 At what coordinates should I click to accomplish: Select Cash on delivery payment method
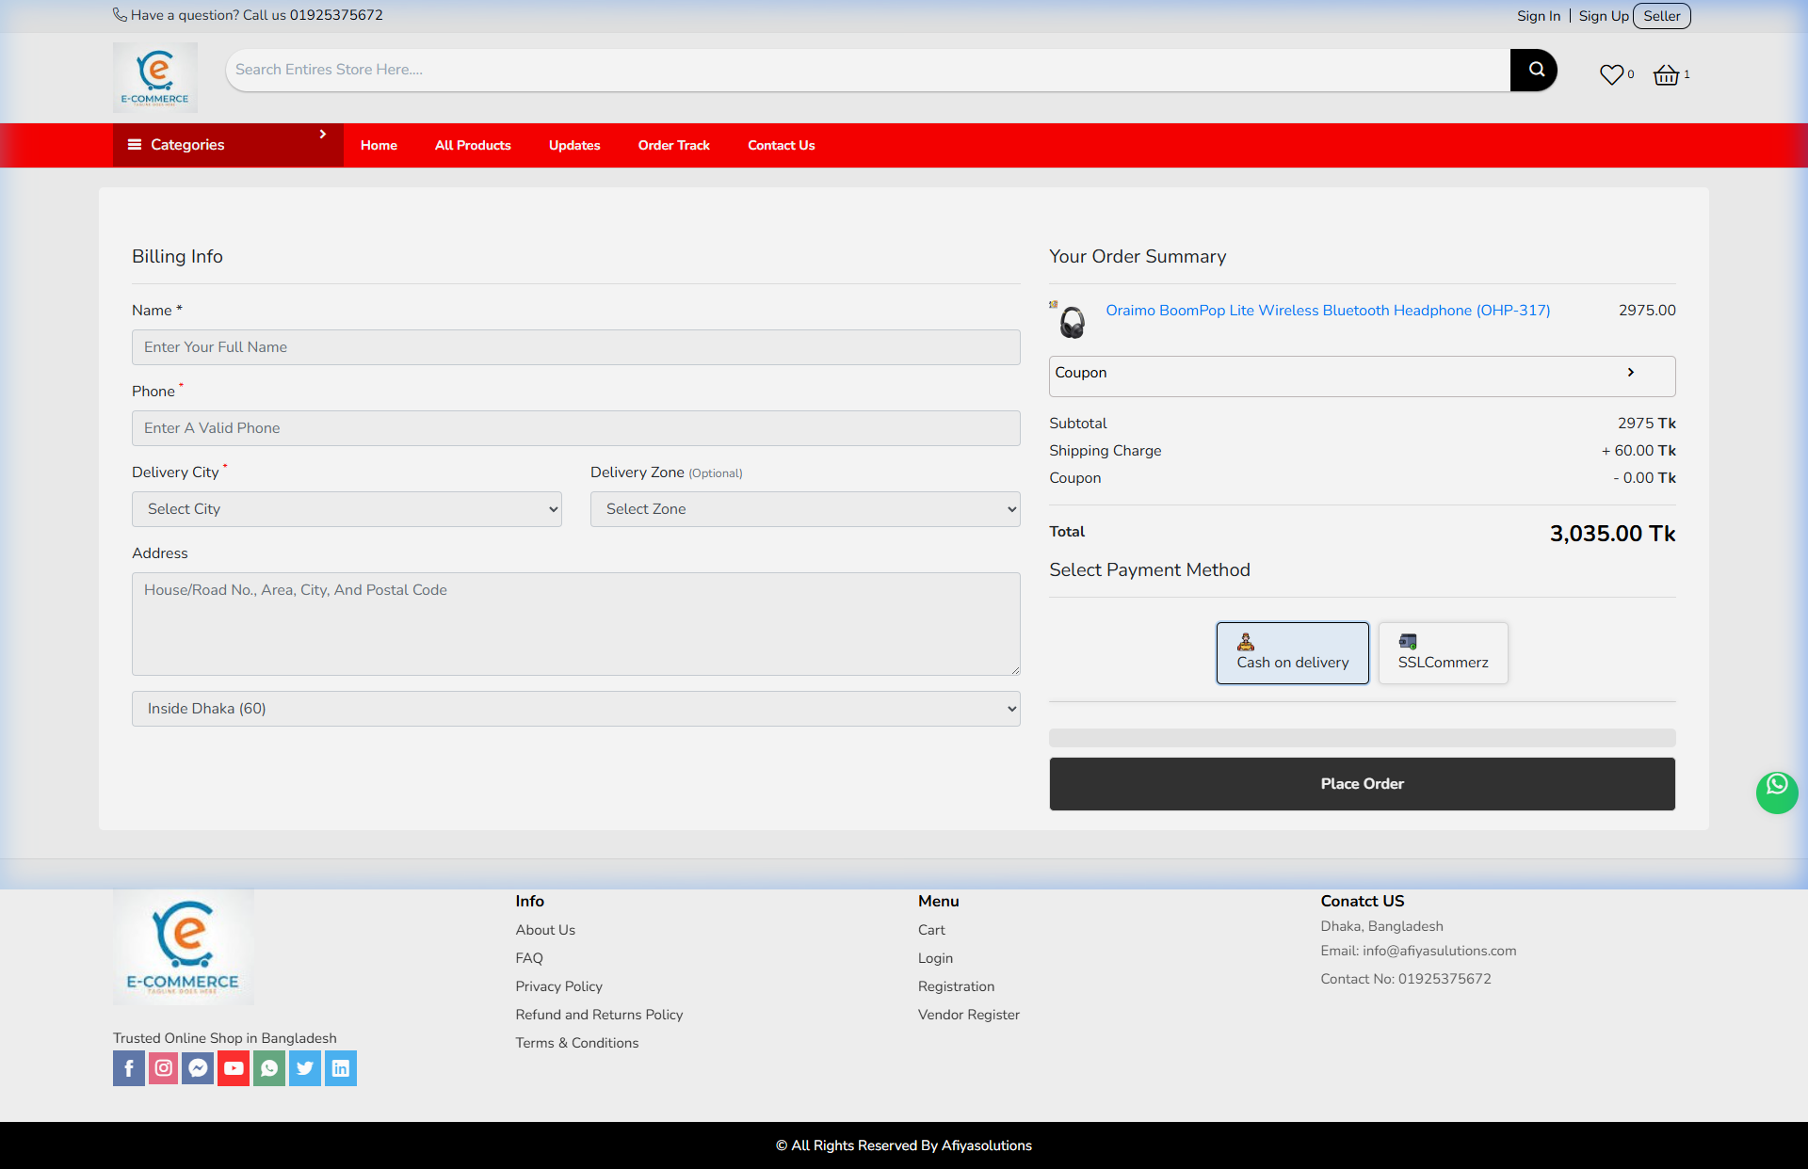click(1292, 652)
